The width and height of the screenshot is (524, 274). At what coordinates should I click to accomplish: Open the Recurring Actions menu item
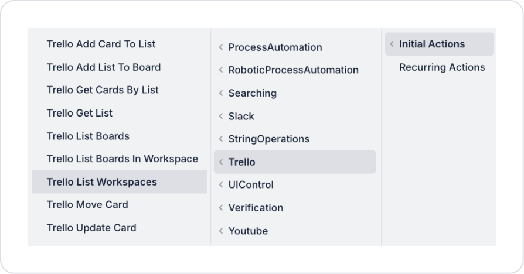442,67
